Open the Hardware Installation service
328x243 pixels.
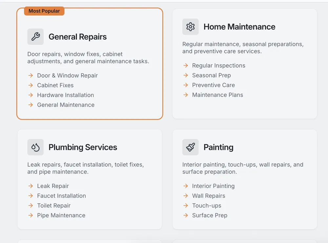click(65, 95)
